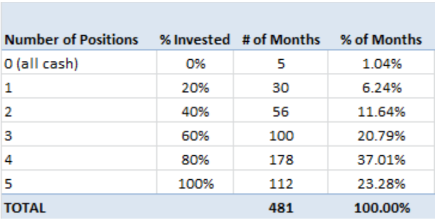Click the # of Months header cell
This screenshot has height=221, width=438.
click(x=281, y=39)
